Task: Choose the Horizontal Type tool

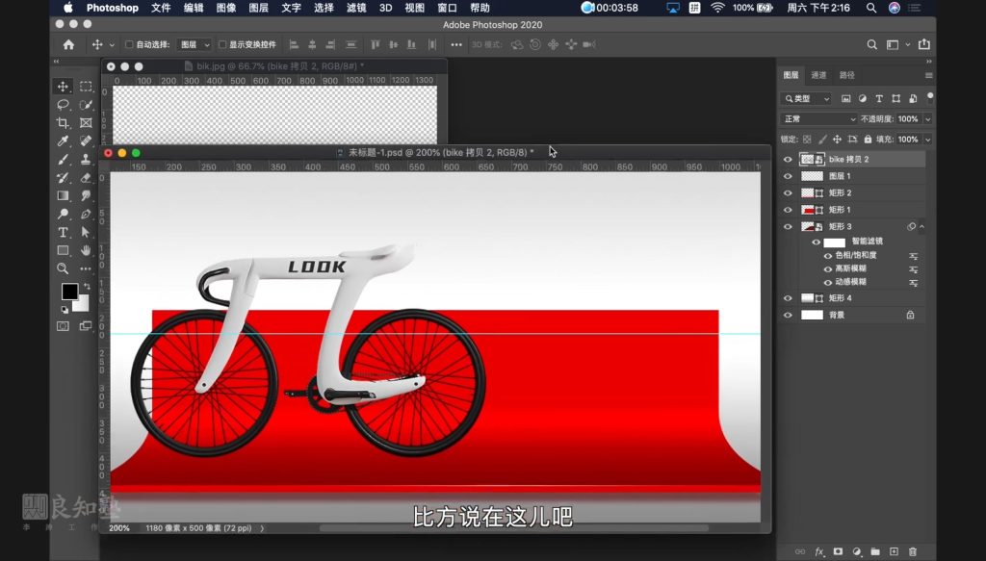Action: click(x=63, y=233)
